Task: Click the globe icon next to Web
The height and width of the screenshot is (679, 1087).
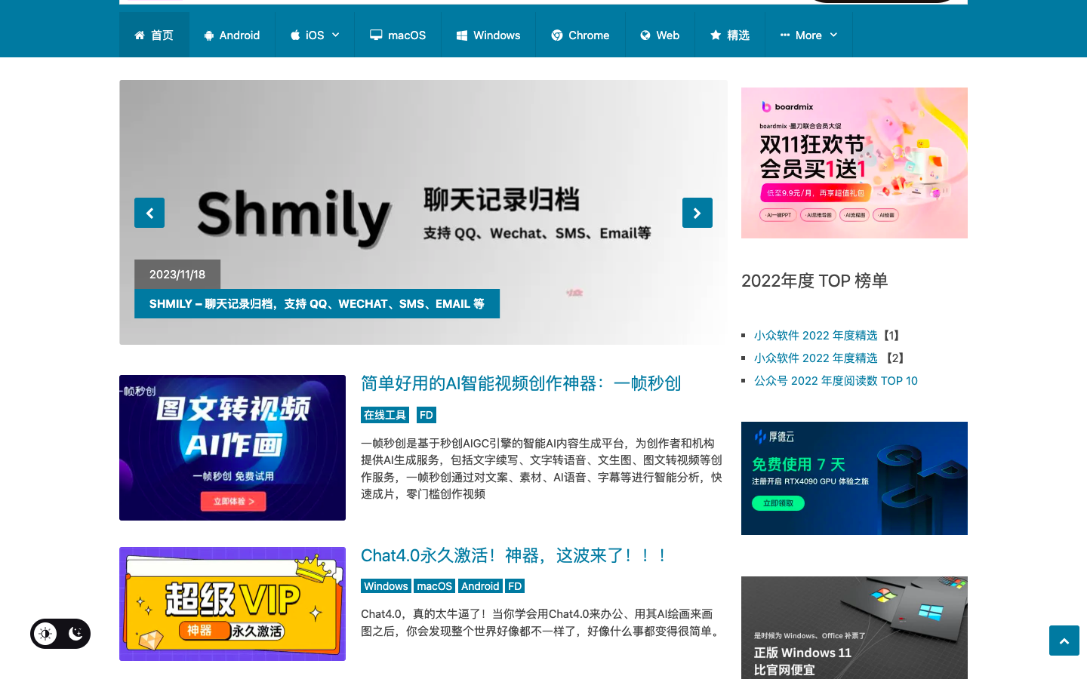Action: point(645,35)
